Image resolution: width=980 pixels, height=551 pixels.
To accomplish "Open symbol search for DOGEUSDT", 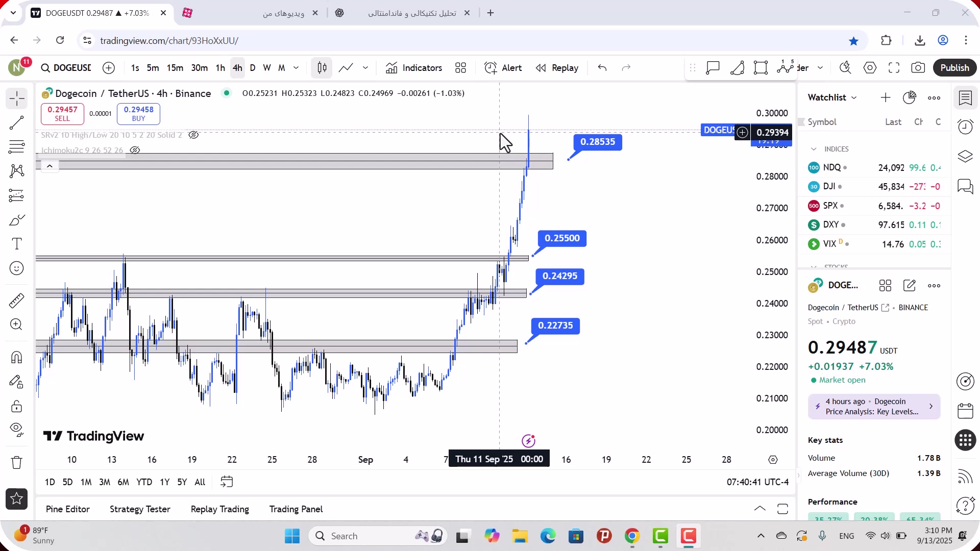I will click(66, 68).
